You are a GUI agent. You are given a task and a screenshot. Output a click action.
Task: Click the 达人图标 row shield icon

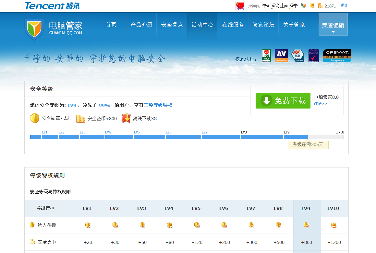[x=32, y=225]
